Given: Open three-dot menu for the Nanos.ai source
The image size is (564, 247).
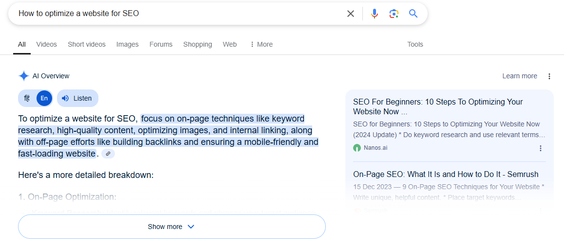Looking at the screenshot, I should click(x=540, y=148).
